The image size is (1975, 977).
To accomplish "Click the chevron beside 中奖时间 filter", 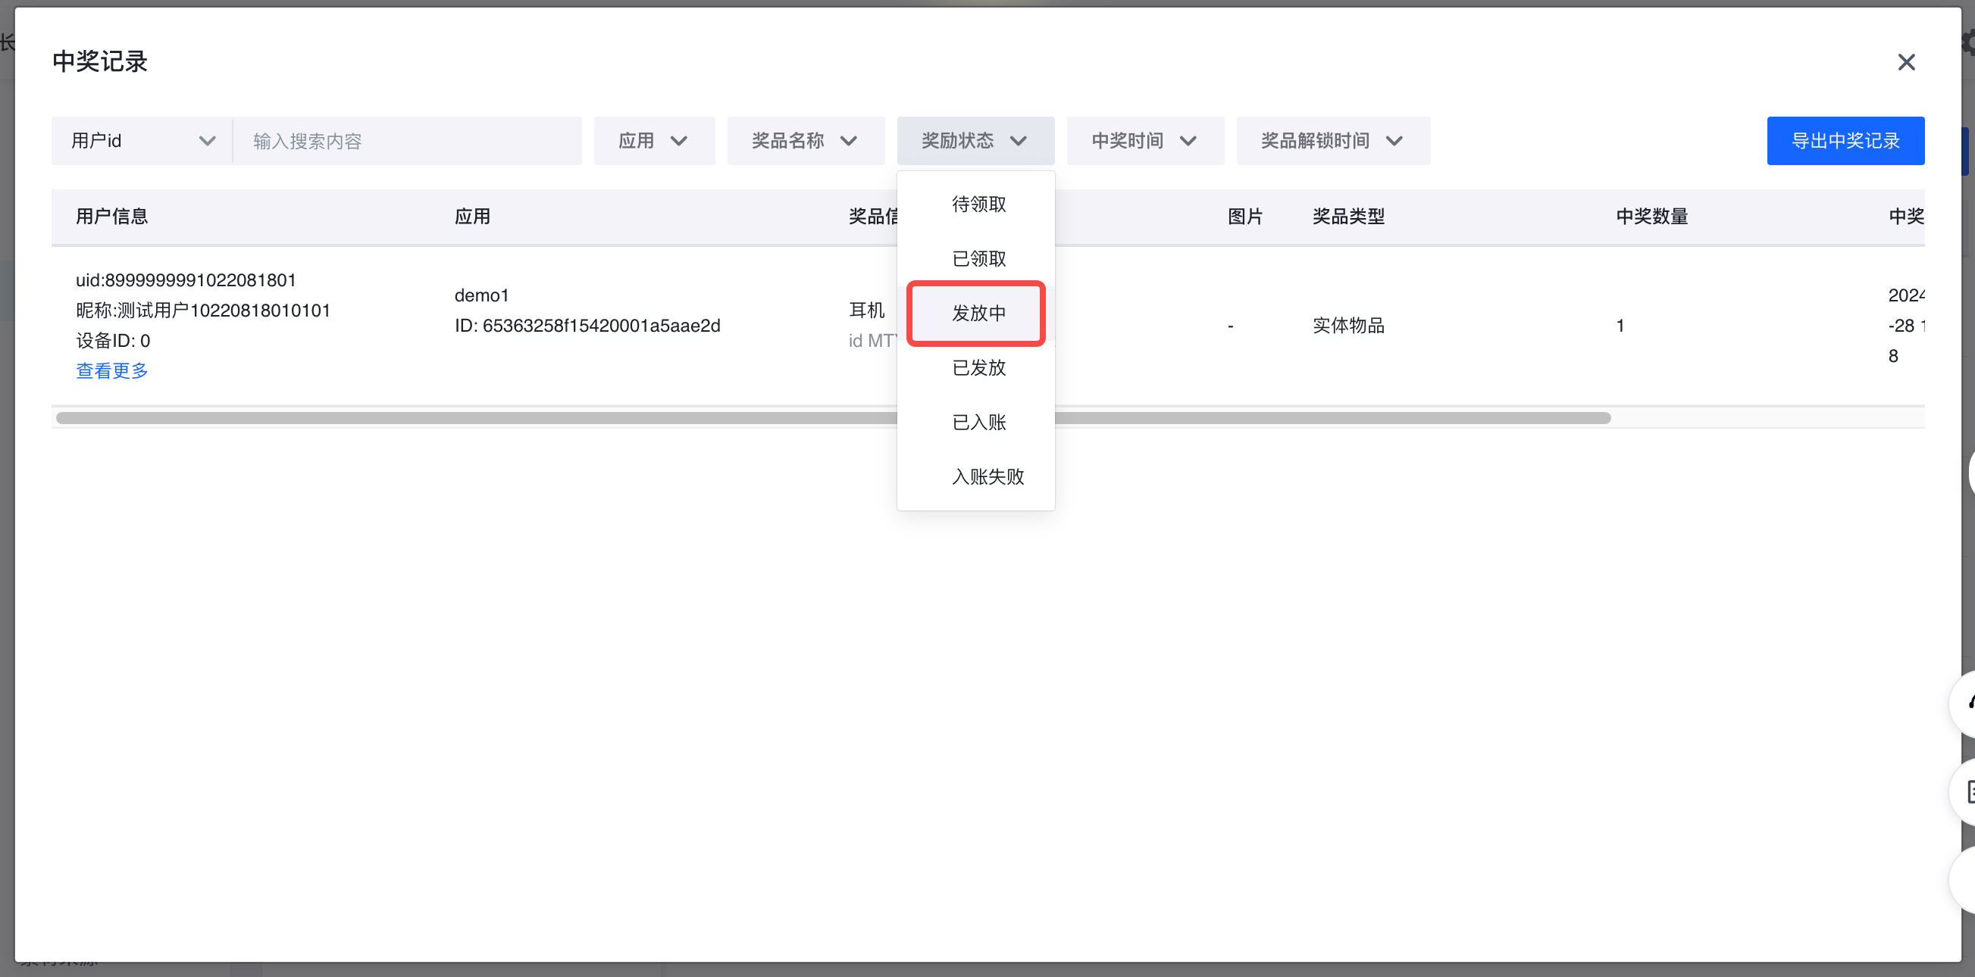I will pos(1188,141).
